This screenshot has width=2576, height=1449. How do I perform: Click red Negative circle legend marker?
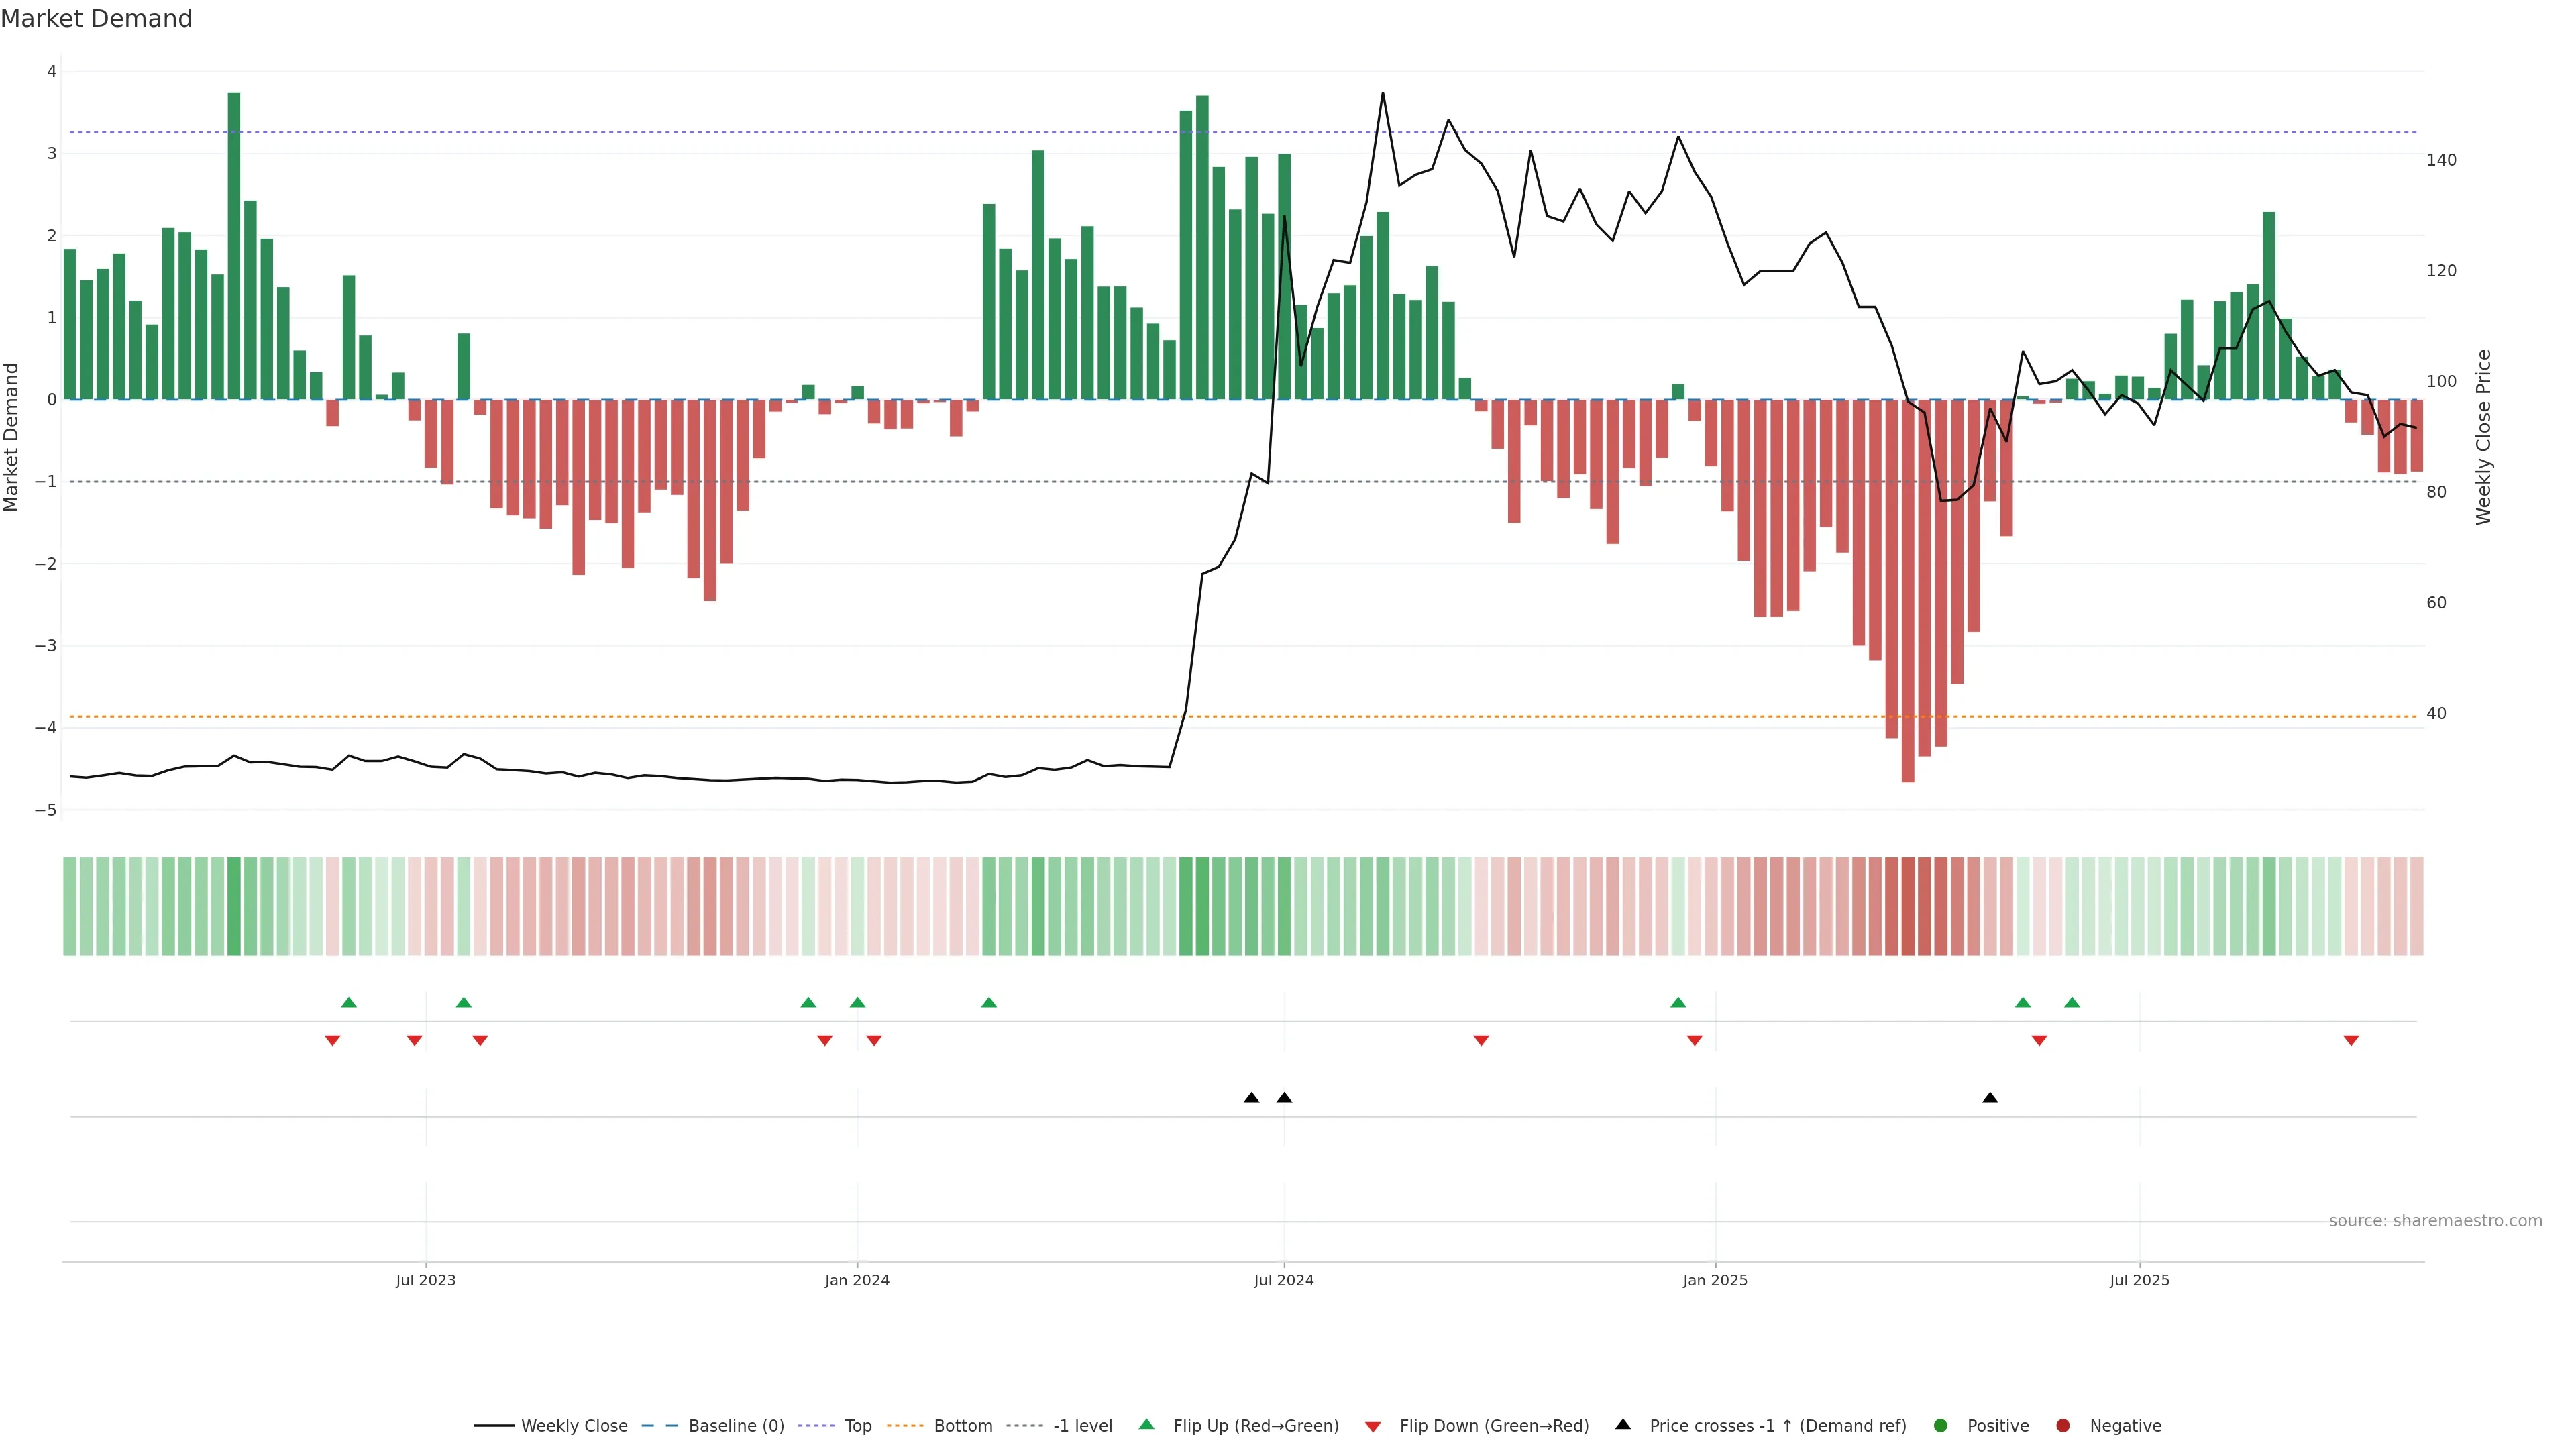click(x=2063, y=1425)
